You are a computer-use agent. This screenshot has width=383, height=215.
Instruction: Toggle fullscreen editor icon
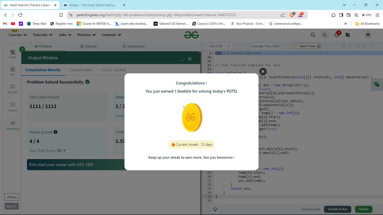(372, 46)
